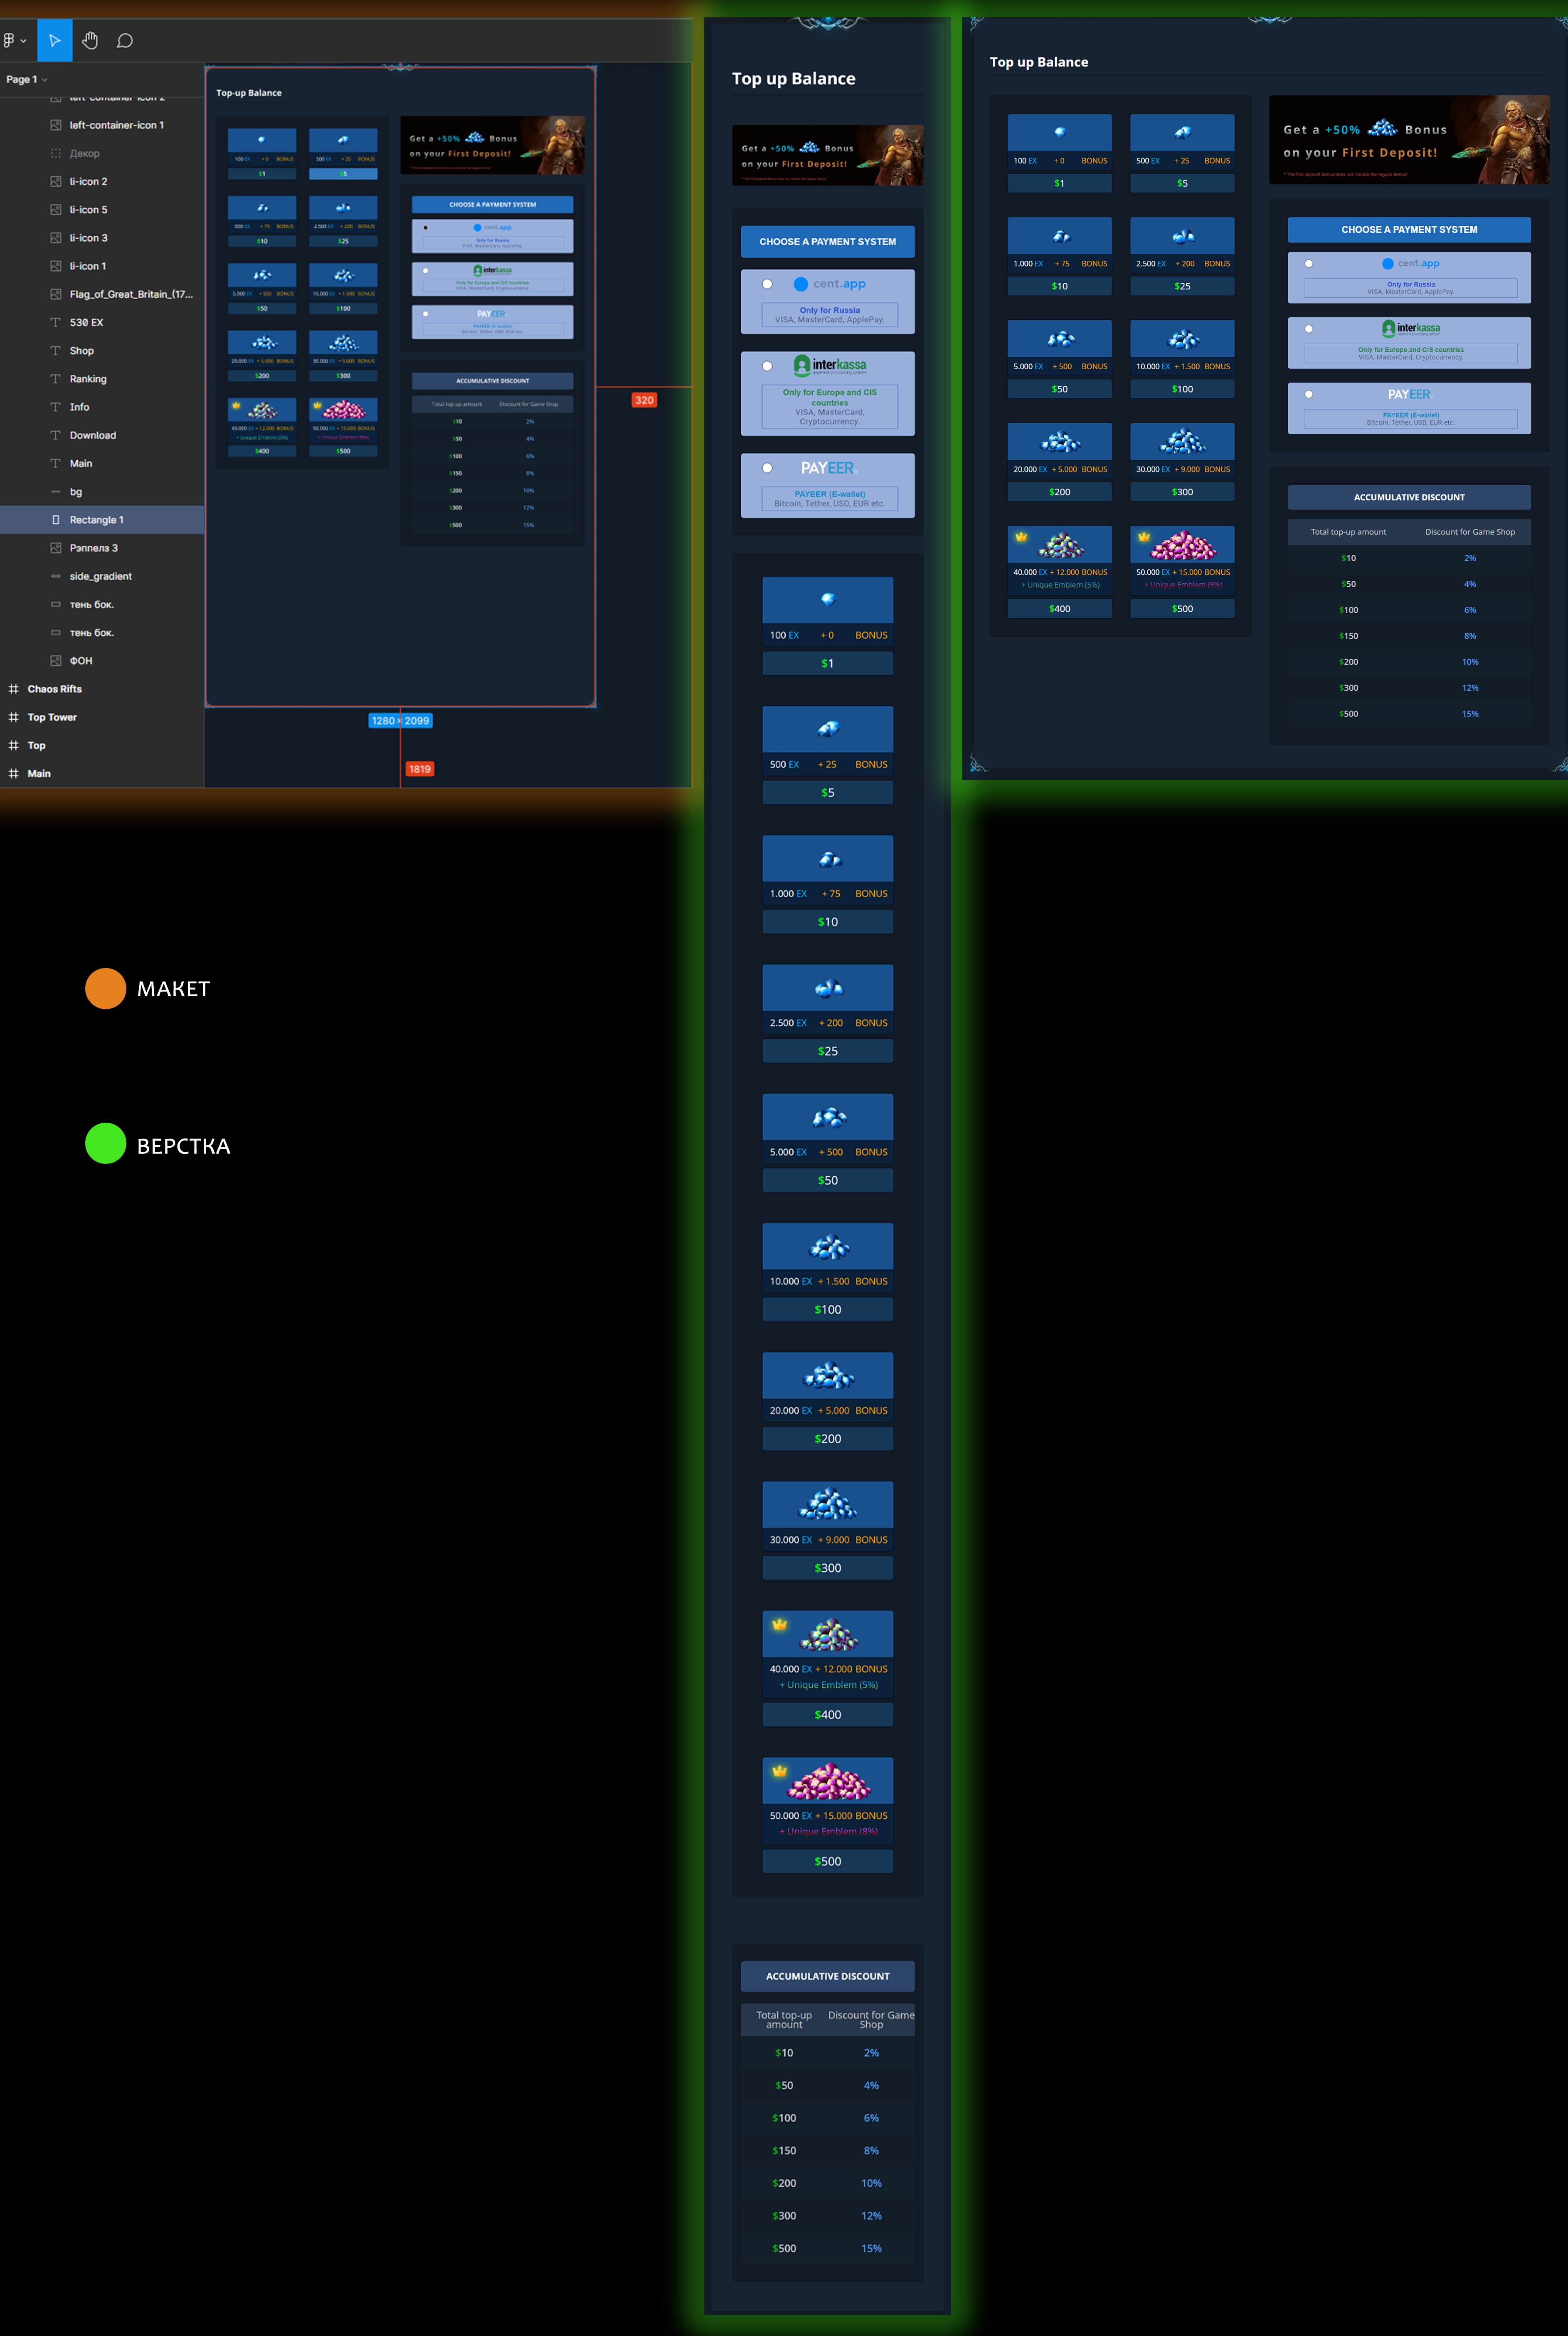This screenshot has width=1568, height=2336.
Task: Open the Page 1 dropdown in Figma
Action: tap(27, 79)
